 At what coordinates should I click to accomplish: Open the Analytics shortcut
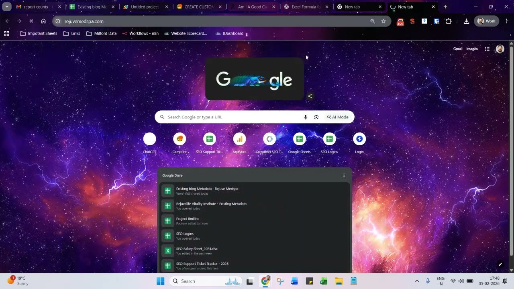(x=239, y=143)
